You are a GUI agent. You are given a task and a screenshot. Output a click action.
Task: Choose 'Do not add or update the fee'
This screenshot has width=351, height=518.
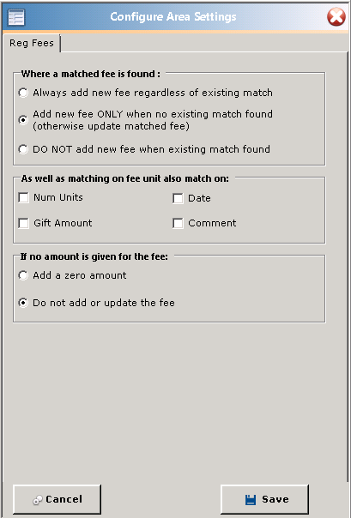click(x=23, y=303)
